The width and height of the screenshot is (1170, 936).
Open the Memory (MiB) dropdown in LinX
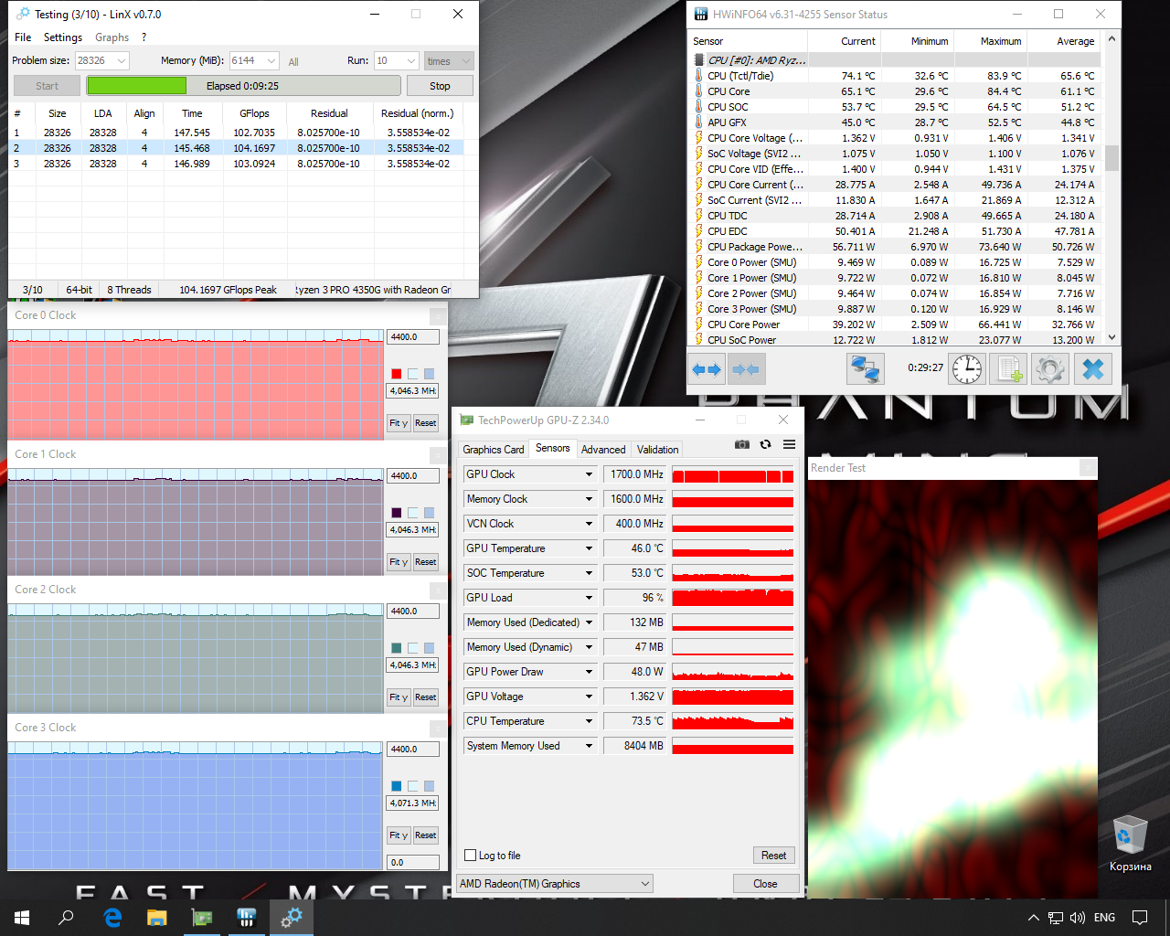[x=271, y=61]
